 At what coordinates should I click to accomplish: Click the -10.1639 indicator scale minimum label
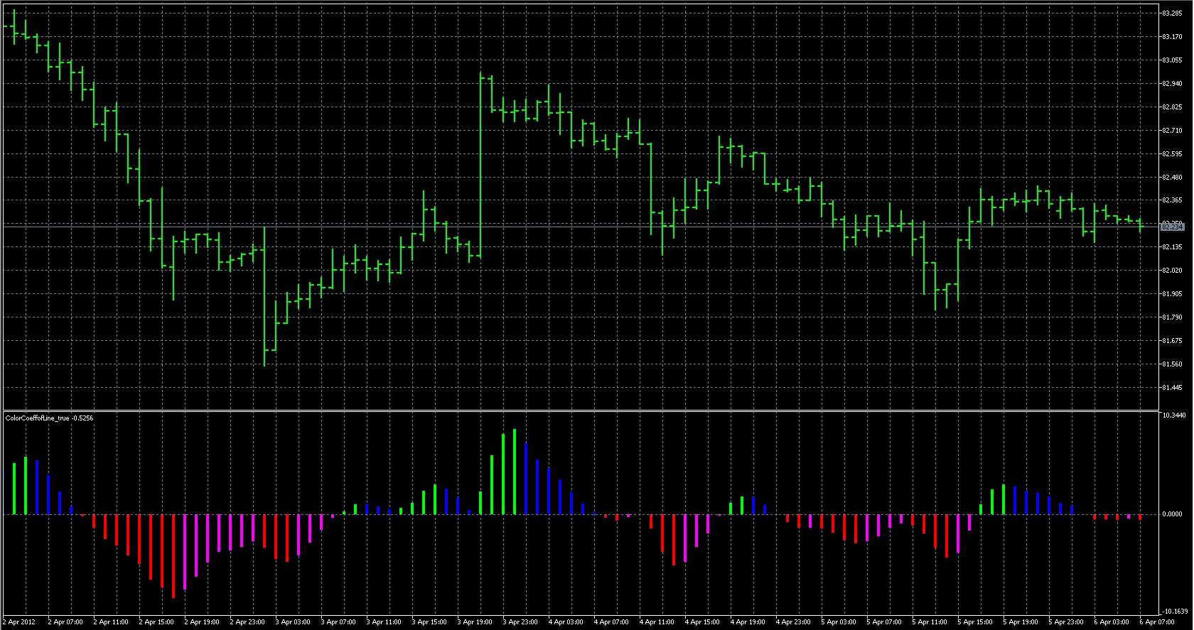(1173, 611)
